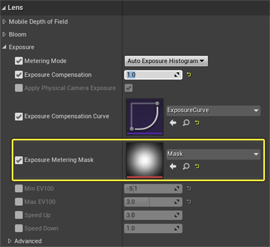Browse to ExposureCurve asset with magnifier icon
The height and width of the screenshot is (247, 270).
(x=186, y=123)
